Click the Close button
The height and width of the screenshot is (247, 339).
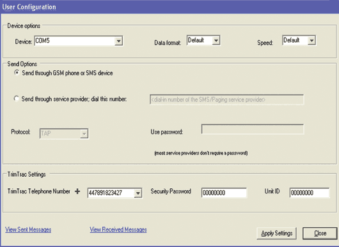(x=320, y=234)
